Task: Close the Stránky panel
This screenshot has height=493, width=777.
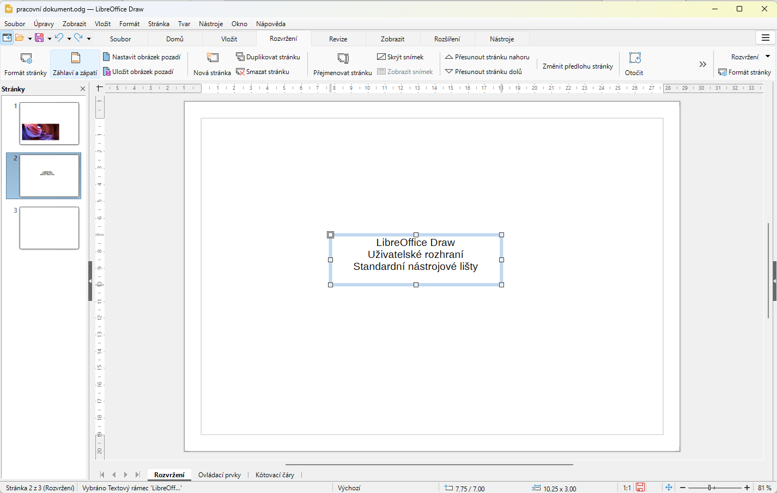Action: click(x=83, y=89)
